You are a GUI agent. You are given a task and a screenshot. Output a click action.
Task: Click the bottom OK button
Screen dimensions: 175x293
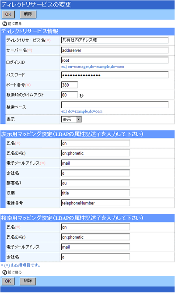coord(8,281)
